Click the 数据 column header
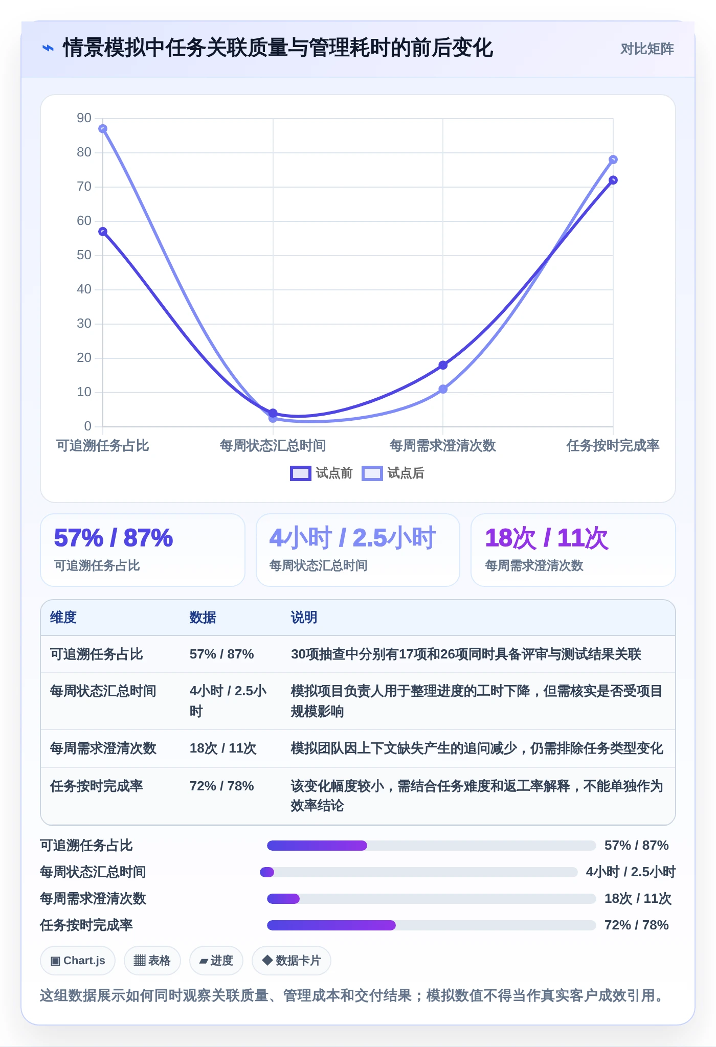 point(203,618)
